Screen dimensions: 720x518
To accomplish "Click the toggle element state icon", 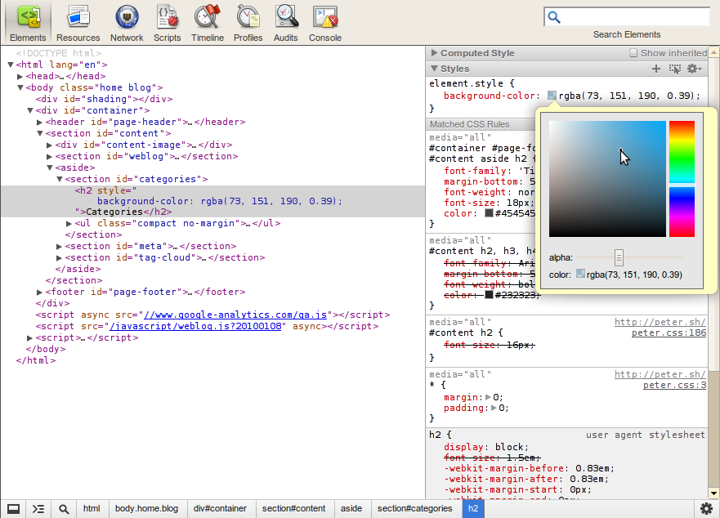I will tap(675, 69).
